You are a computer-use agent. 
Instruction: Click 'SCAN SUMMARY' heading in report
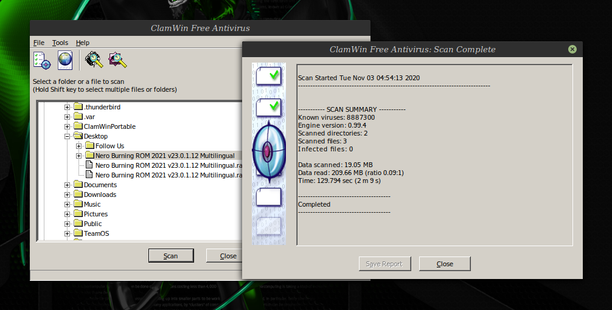352,109
